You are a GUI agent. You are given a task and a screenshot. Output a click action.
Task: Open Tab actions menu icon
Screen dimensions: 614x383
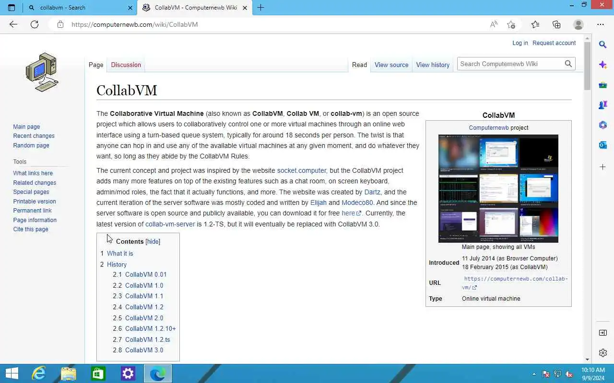12,8
